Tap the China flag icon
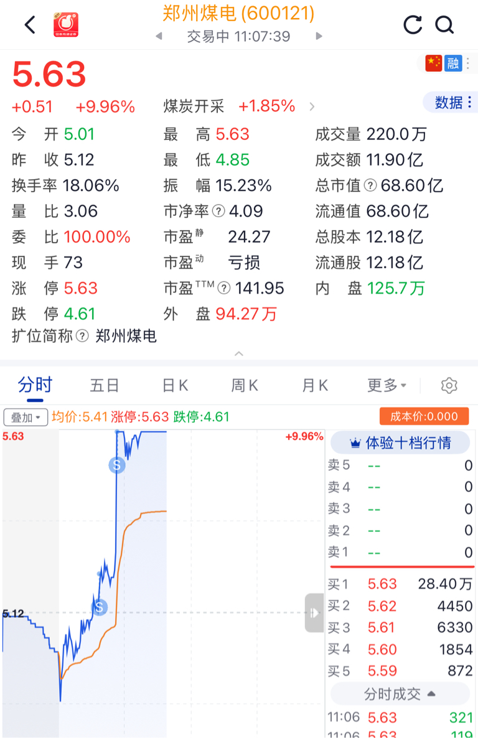The image size is (478, 738). (x=433, y=63)
